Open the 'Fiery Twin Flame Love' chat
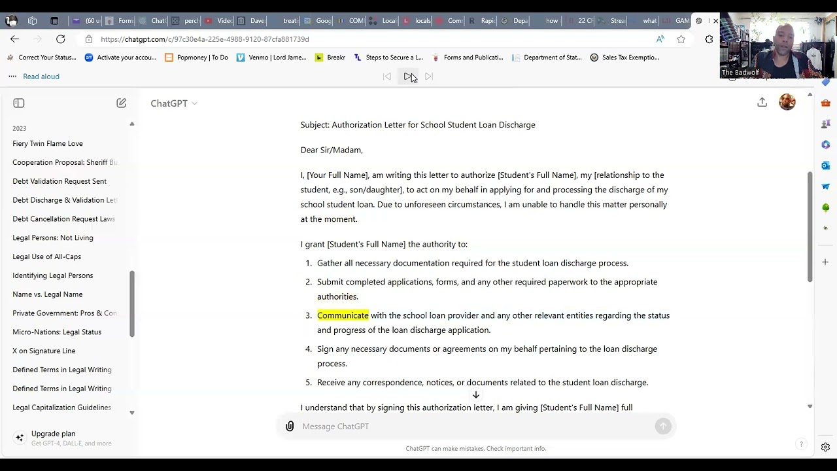 tap(48, 144)
